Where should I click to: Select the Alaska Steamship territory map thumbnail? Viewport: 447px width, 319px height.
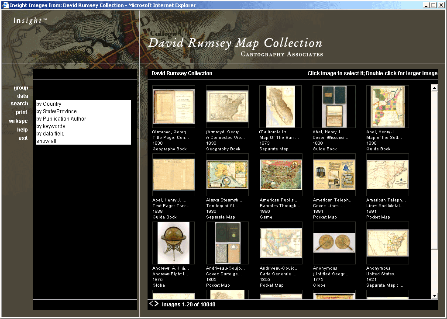click(227, 175)
